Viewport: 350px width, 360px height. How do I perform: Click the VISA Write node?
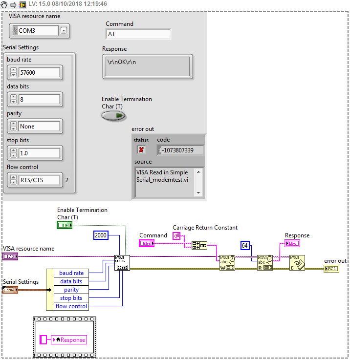pos(227,263)
